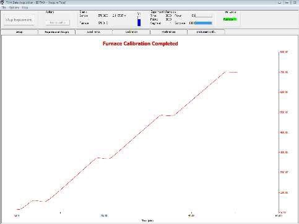
Task: Open the Help menu
Action: click(x=25, y=7)
